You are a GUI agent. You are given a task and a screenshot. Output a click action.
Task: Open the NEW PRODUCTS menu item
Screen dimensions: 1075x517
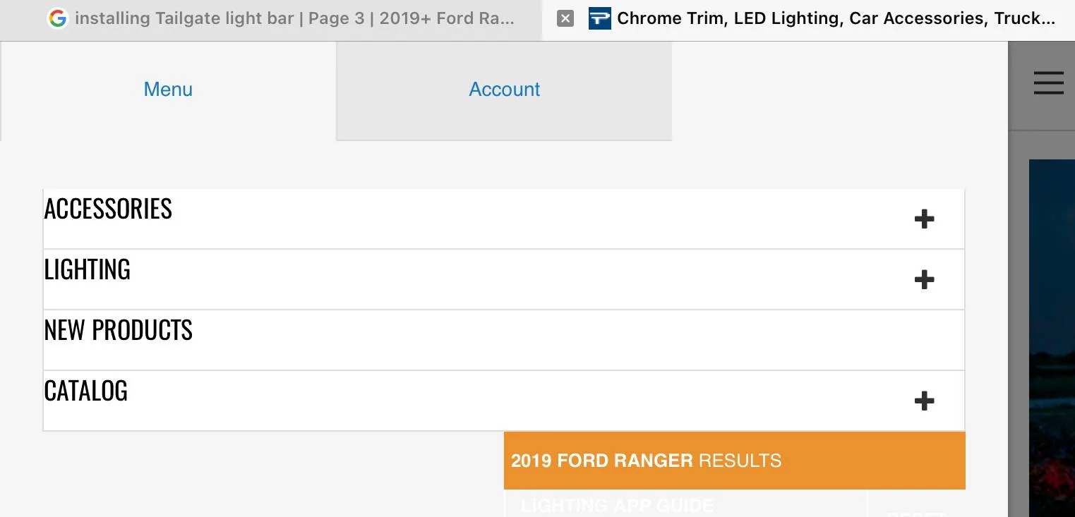point(504,340)
